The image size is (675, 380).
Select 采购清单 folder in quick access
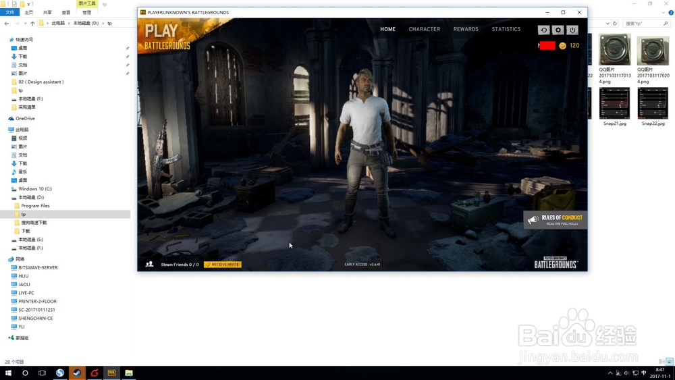(27, 107)
